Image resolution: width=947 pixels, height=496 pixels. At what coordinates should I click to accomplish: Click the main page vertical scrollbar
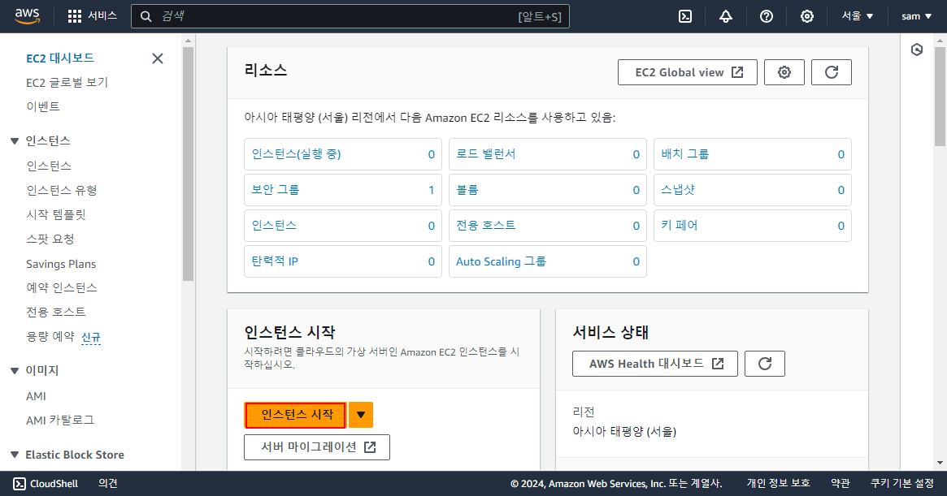point(940,97)
